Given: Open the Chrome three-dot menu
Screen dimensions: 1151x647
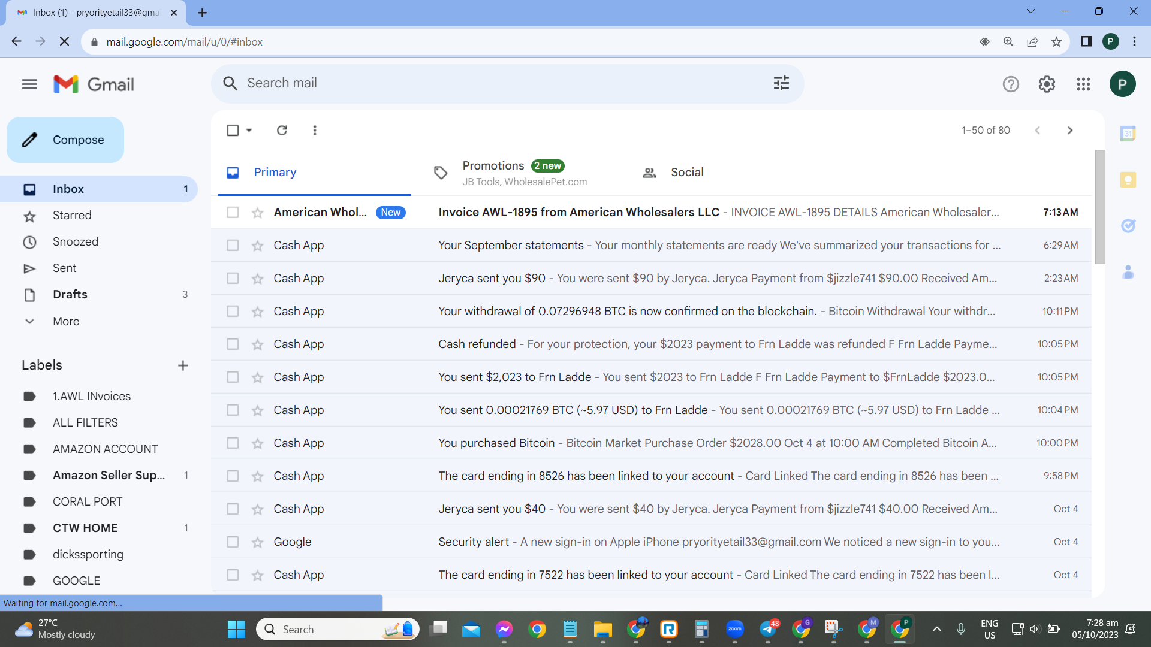Looking at the screenshot, I should [x=1134, y=41].
